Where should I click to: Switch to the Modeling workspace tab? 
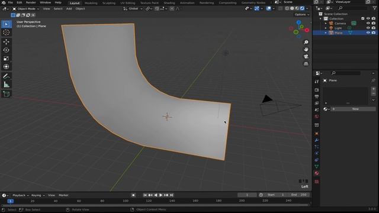[x=91, y=3]
